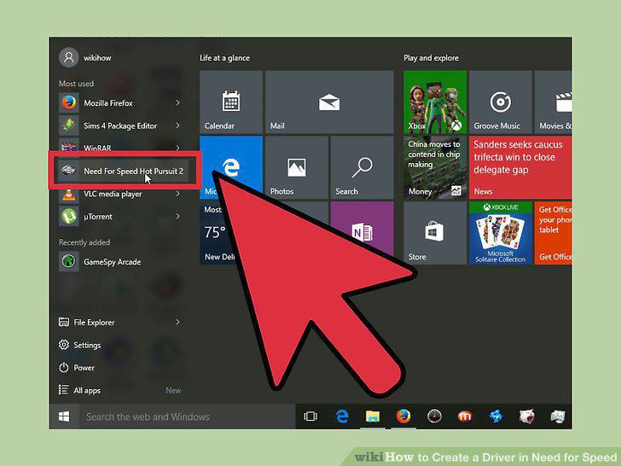The width and height of the screenshot is (621, 466).
Task: Open the Movies & TV tile
Action: pyautogui.click(x=554, y=102)
